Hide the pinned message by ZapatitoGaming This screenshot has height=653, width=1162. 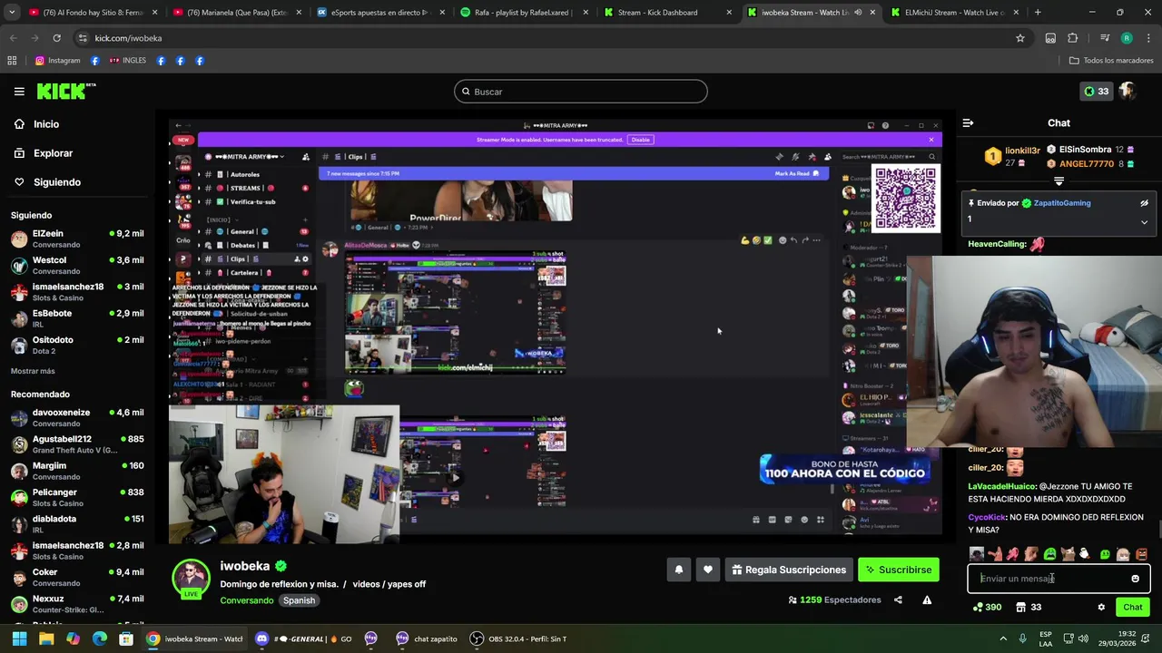[1144, 203]
